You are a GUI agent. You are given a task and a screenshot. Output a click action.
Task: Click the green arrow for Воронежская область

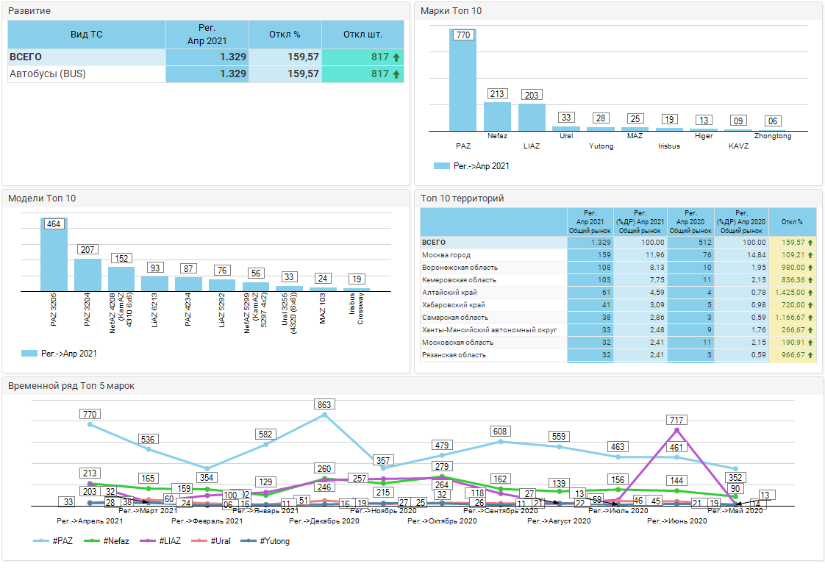click(810, 268)
